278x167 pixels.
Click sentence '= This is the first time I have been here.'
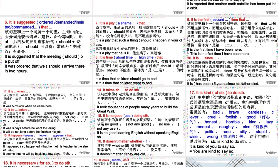(218, 54)
